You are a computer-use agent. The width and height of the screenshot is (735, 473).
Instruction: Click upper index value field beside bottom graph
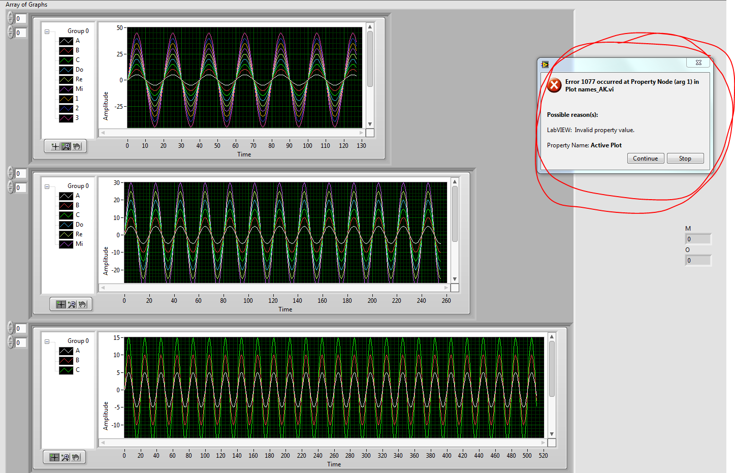(x=21, y=329)
